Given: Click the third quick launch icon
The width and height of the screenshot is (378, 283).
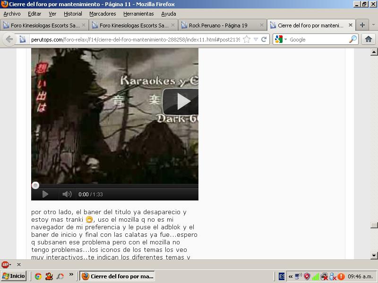Looking at the screenshot, I should click(60, 276).
